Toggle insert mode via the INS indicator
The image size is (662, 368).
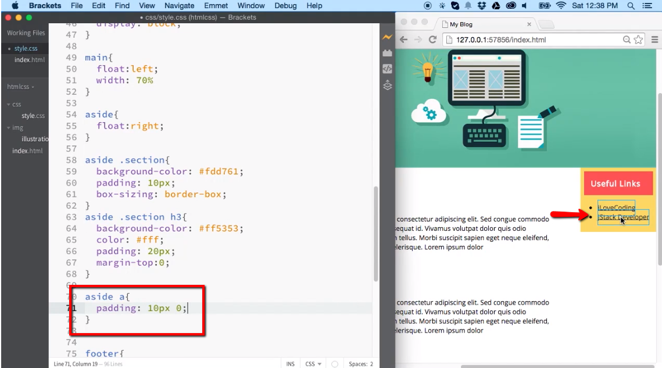click(291, 363)
